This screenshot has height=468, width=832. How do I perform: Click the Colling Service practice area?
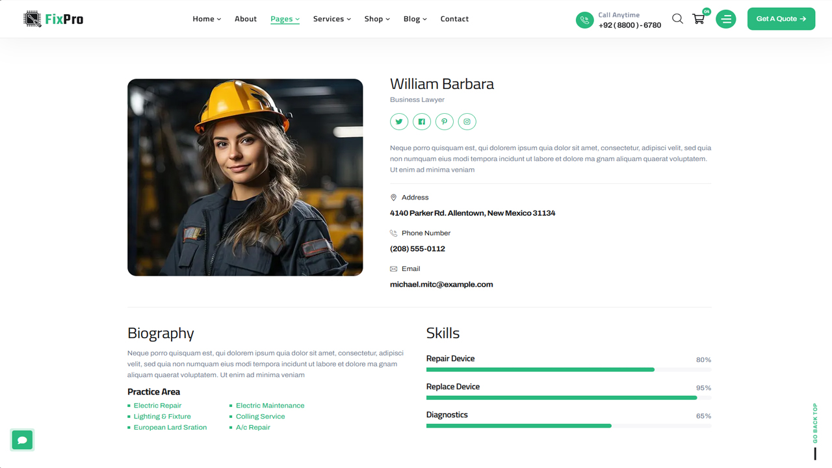(x=260, y=417)
